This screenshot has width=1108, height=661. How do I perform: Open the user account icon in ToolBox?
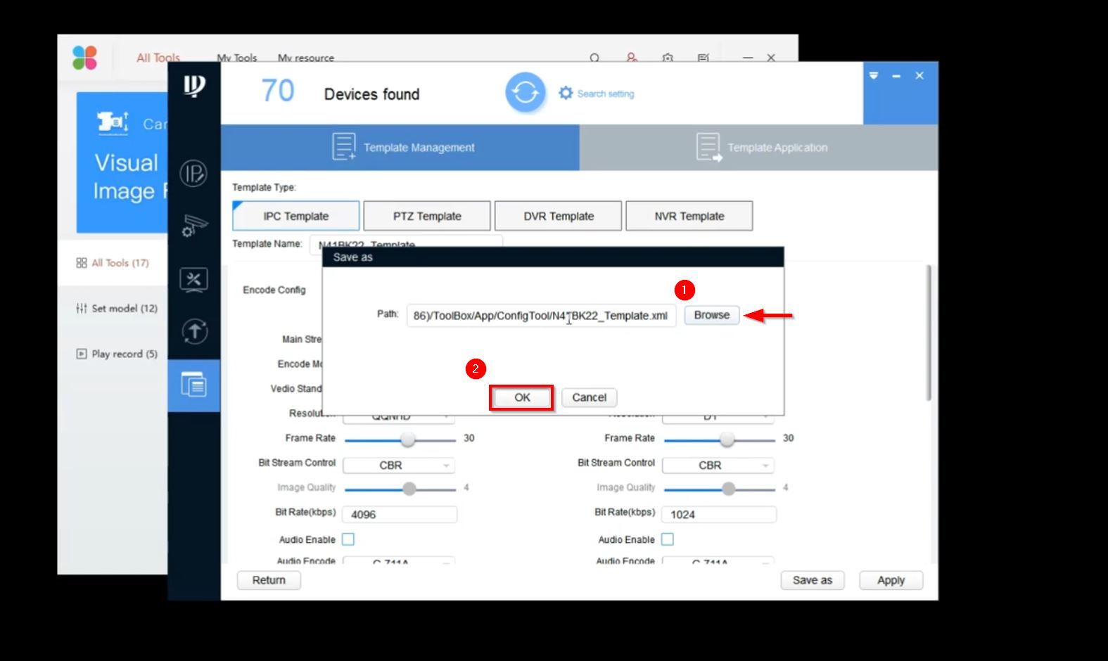point(632,58)
